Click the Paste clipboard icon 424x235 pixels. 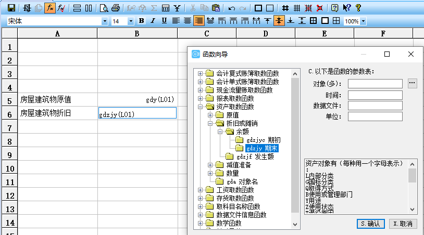tap(215, 8)
